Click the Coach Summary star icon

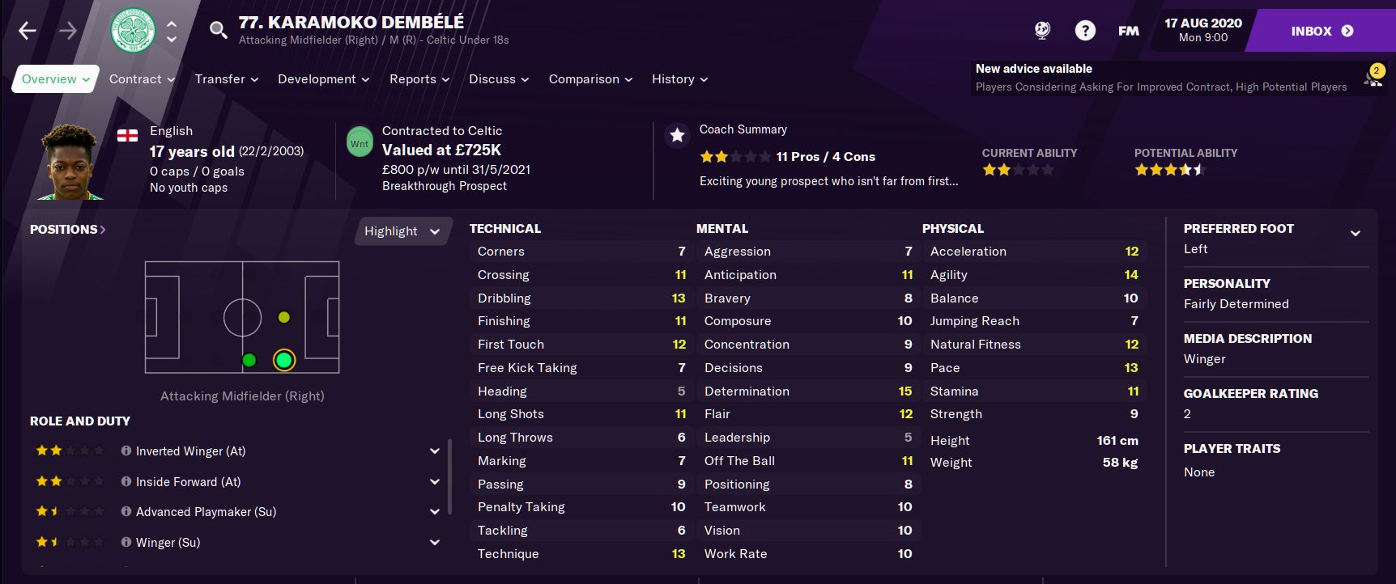677,135
